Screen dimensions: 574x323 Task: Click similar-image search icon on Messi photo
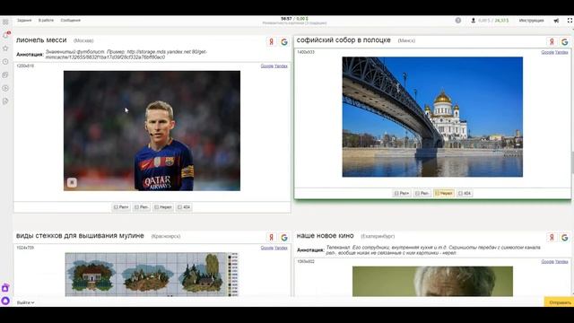pos(72,182)
